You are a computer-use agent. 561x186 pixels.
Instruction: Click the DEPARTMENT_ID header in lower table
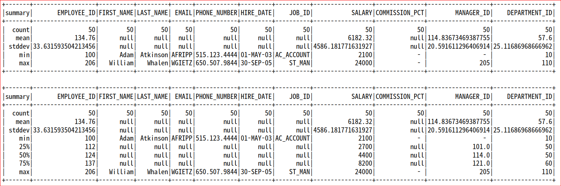click(529, 97)
